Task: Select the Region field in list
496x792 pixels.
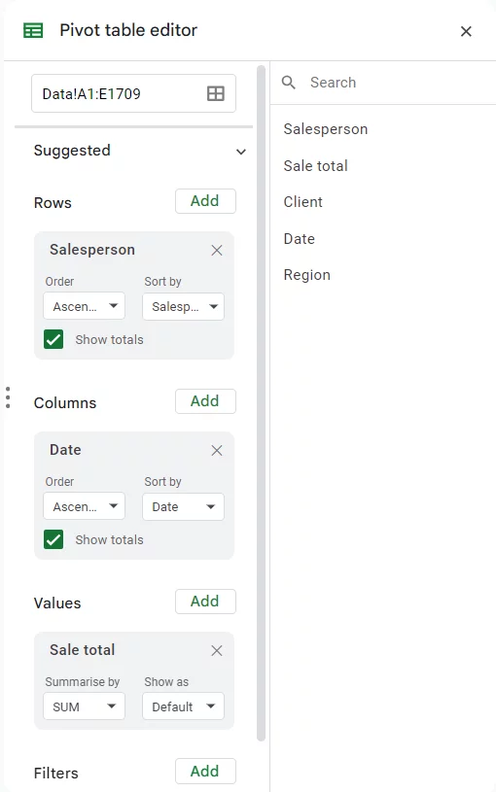Action: pos(307,275)
